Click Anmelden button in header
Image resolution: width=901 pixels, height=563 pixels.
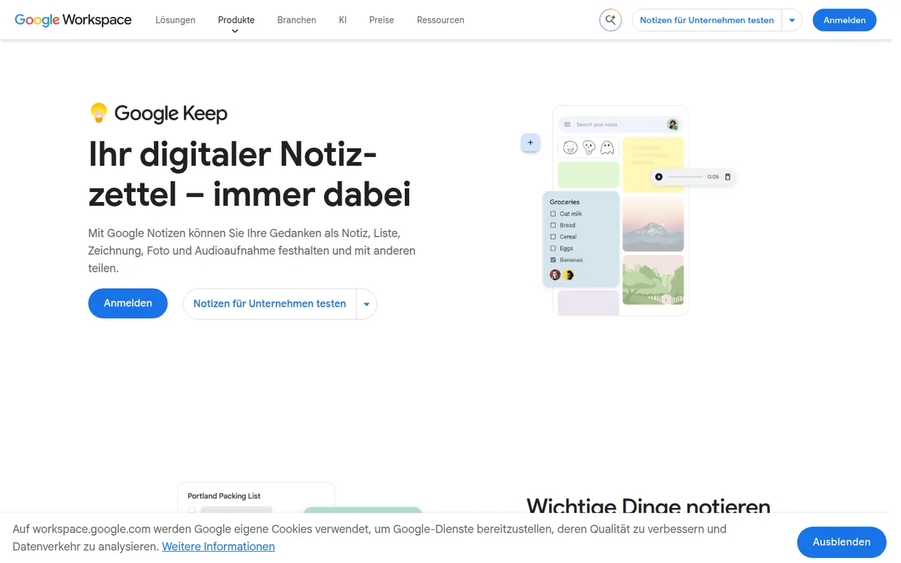click(x=845, y=20)
